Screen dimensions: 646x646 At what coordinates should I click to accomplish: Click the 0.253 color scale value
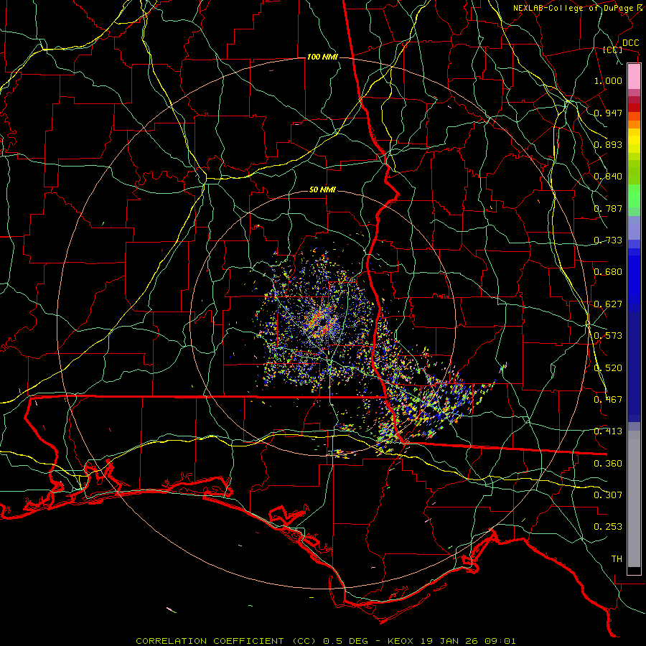tap(608, 527)
